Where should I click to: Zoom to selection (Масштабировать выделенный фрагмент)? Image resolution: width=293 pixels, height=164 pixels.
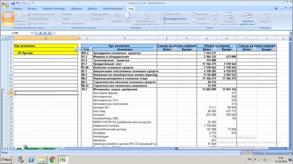click(146, 19)
